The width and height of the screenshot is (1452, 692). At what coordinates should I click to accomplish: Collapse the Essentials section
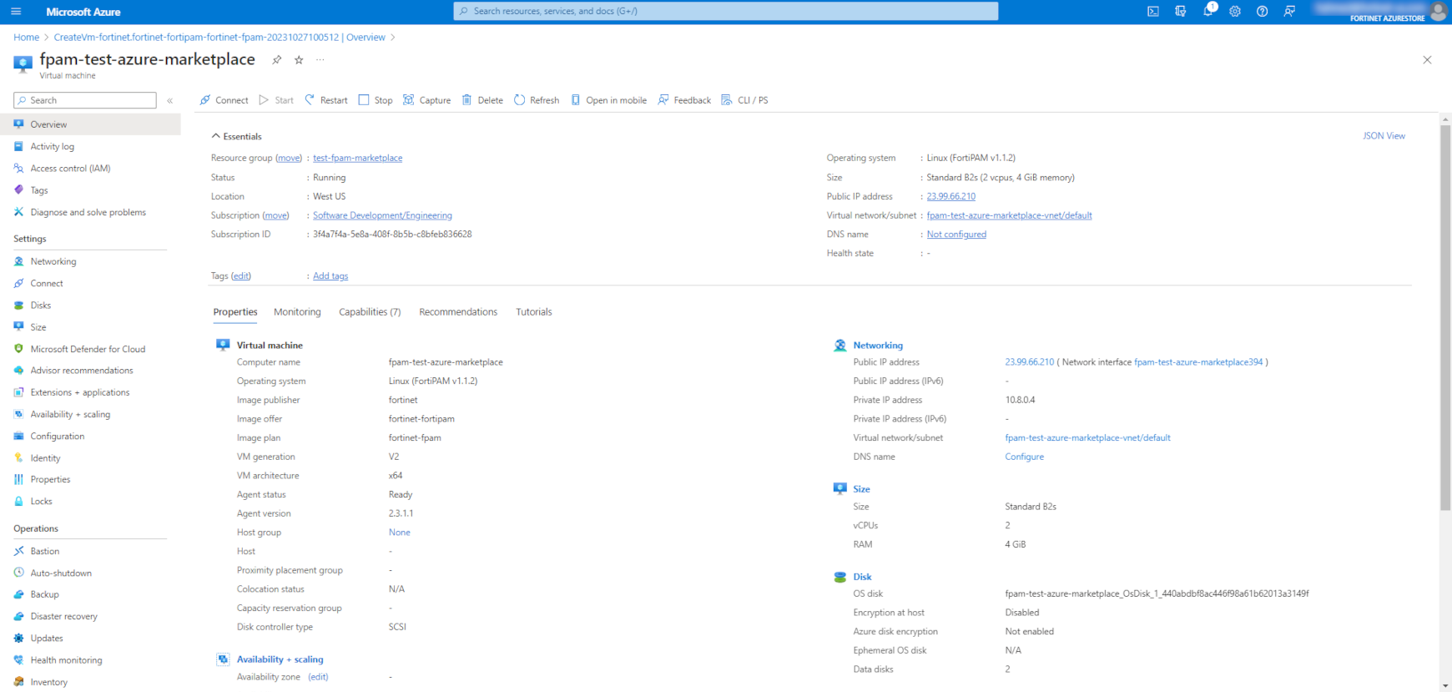237,136
